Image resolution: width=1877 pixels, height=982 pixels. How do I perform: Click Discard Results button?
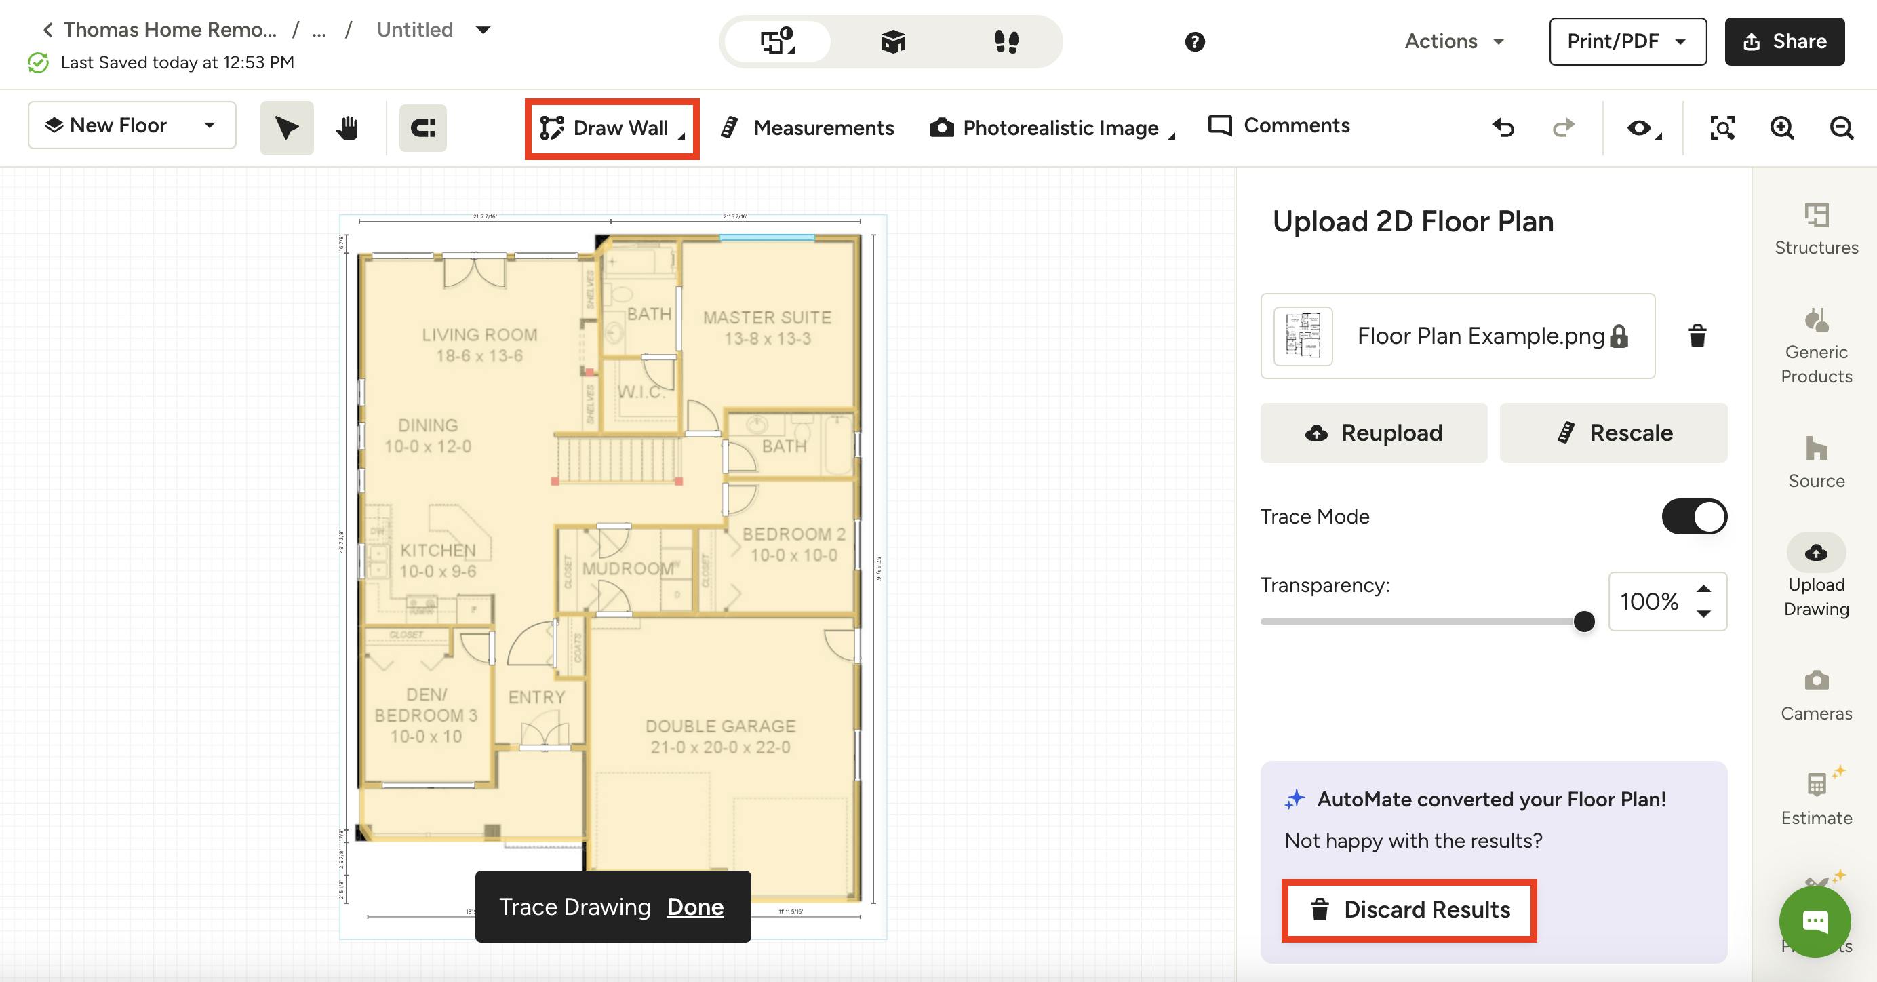[x=1409, y=910]
